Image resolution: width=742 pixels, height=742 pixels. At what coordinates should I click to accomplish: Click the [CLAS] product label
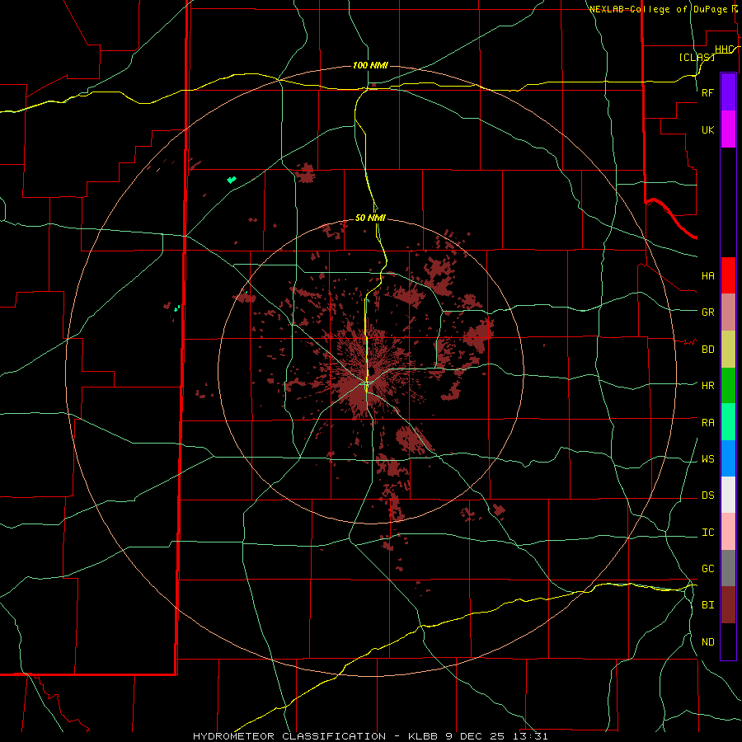(697, 57)
